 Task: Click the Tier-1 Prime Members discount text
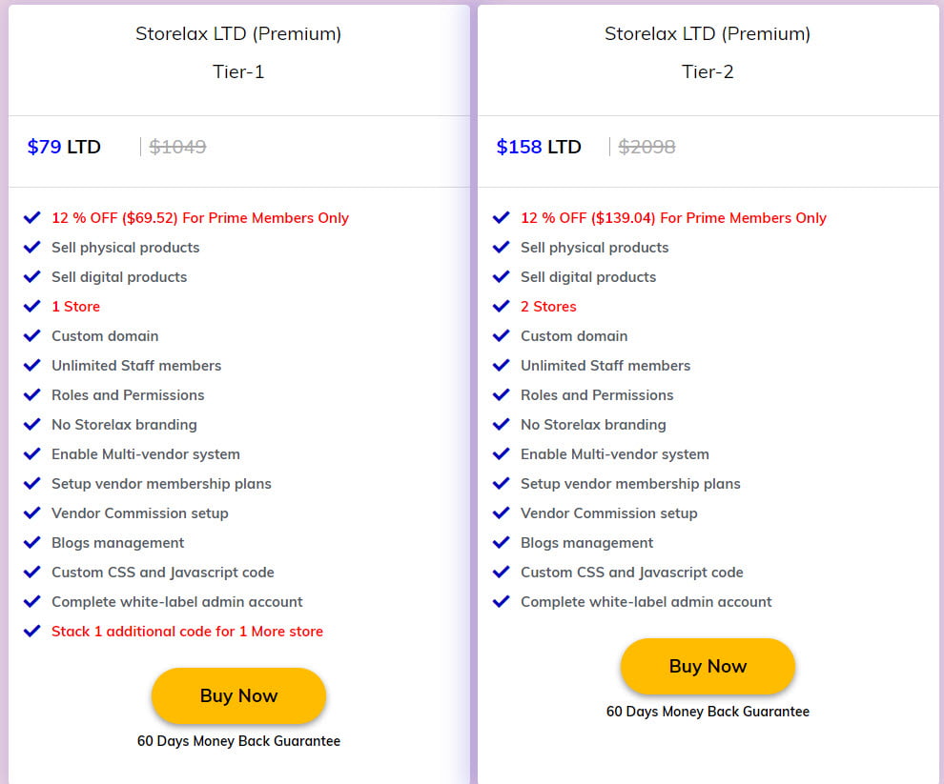[x=200, y=218]
